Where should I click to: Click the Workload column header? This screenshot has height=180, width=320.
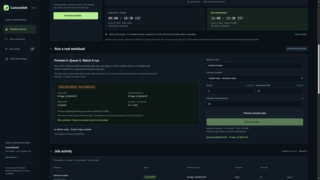click(57, 168)
